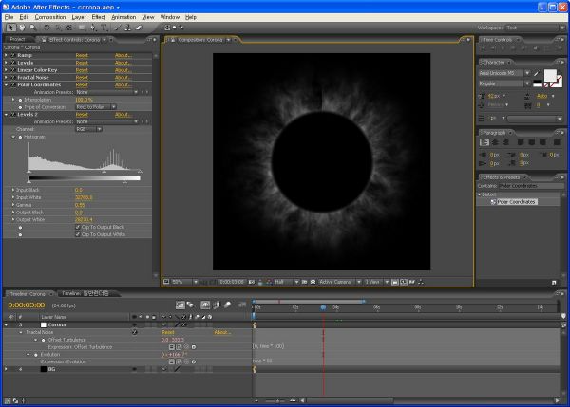Viewport: 570px width, 407px height.
Task: Open the viewer resolution Half dropdown
Action: (287, 282)
